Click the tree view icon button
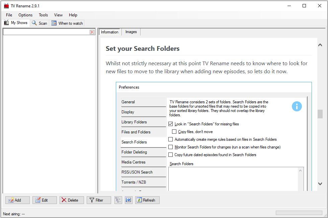This screenshot has width=328, height=218. pos(118,200)
